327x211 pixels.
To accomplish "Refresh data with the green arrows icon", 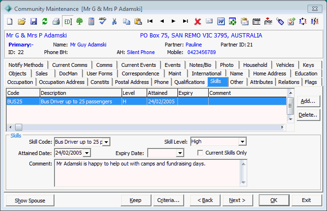I will click(44, 21).
